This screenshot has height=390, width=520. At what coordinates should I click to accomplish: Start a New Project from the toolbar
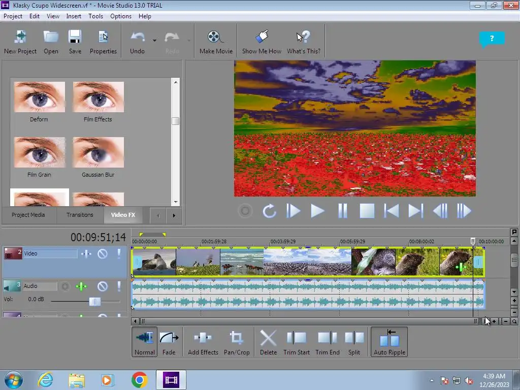pyautogui.click(x=20, y=42)
